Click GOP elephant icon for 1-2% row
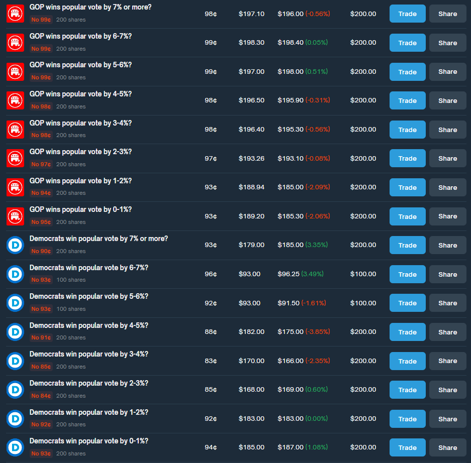Screen dimensions: 471x463 15,187
